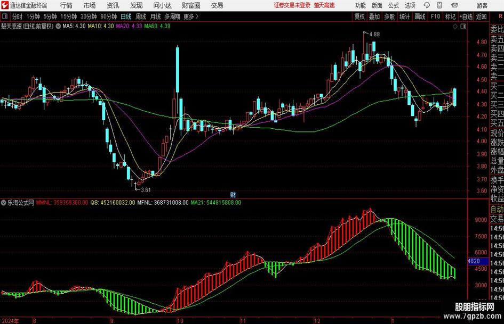
Task: Click the 画线 drawing button
Action: click(420, 16)
